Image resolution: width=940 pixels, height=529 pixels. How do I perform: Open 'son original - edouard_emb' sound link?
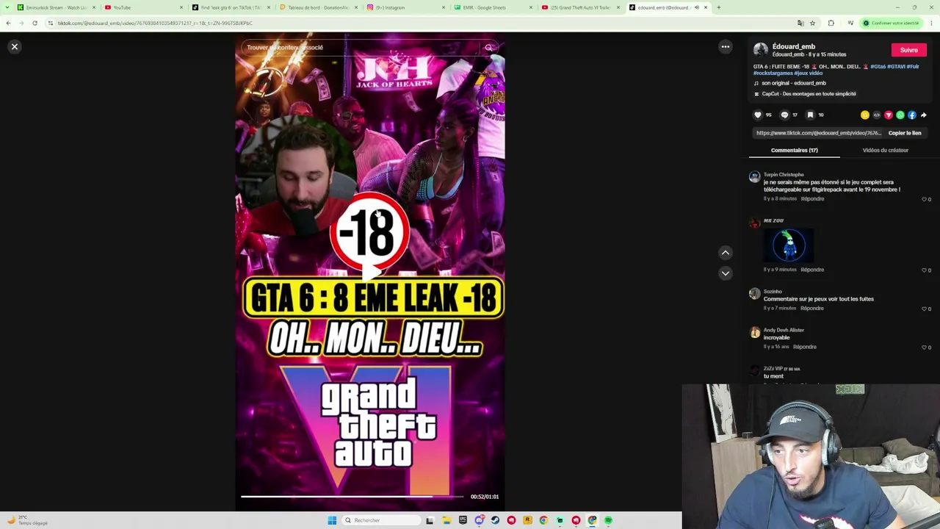[x=793, y=83]
